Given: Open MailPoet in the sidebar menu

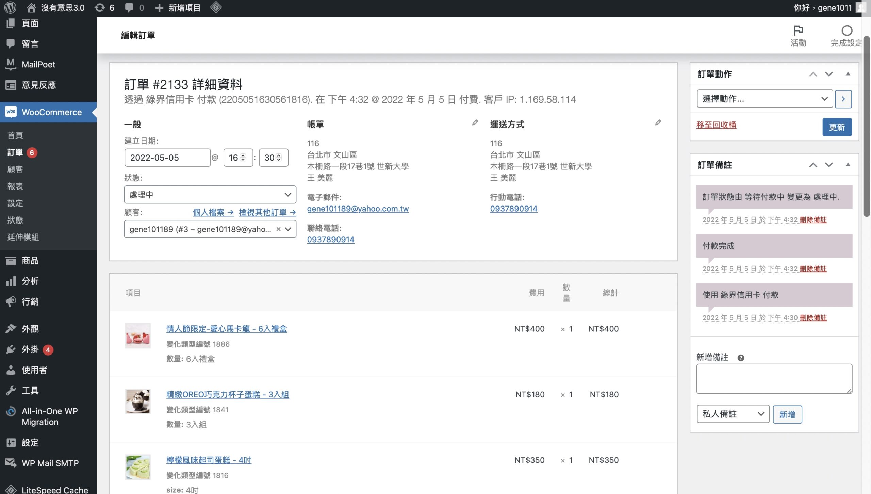Looking at the screenshot, I should click(x=38, y=64).
